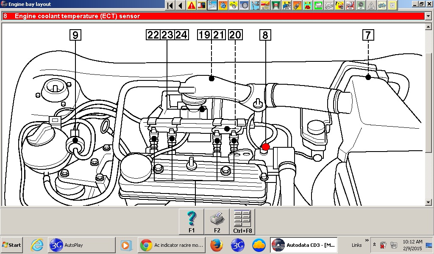Click the red warning triangle icon

(191, 6)
